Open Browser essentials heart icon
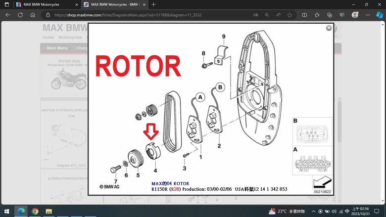This screenshot has height=217, width=386. (x=341, y=15)
